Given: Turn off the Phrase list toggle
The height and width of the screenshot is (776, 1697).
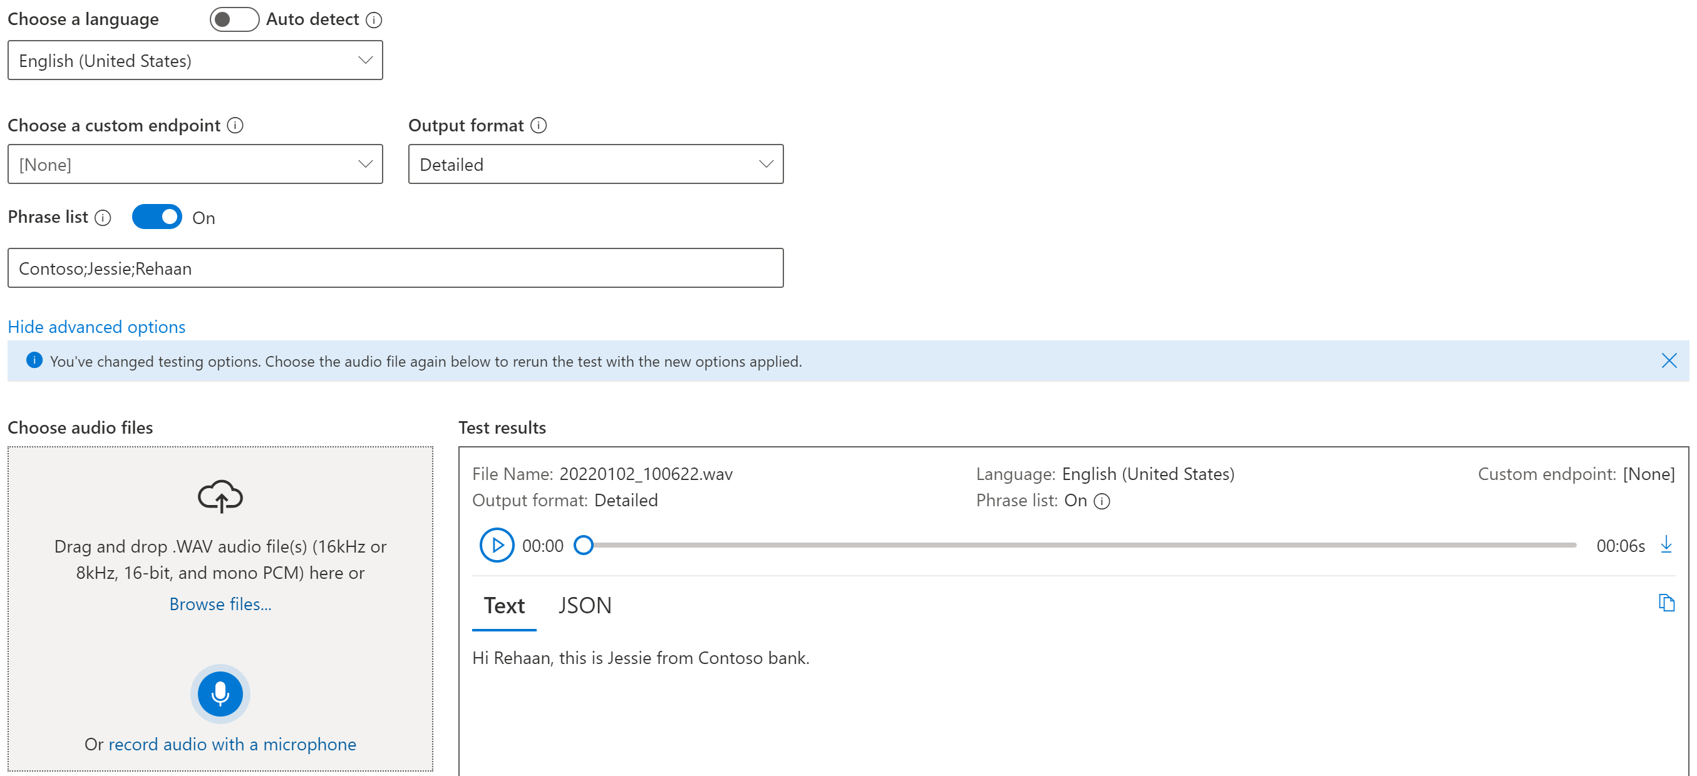Looking at the screenshot, I should click(x=157, y=217).
